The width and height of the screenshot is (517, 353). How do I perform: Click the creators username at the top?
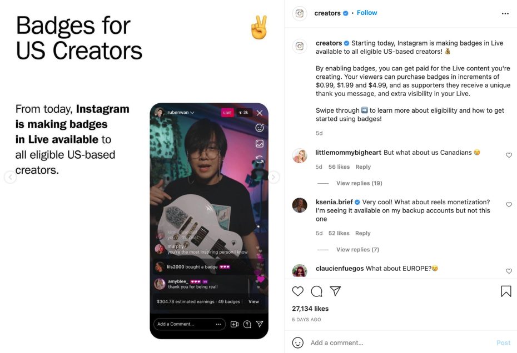pos(327,13)
